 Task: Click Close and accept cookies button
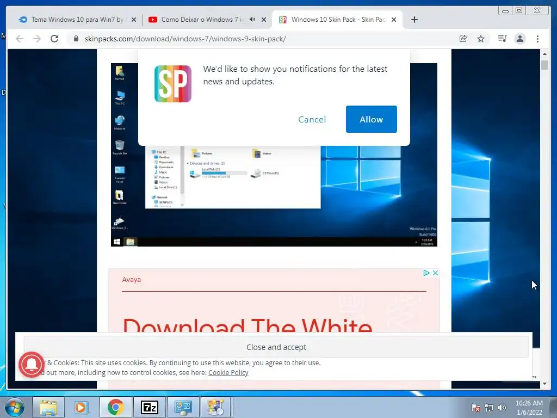pos(276,347)
